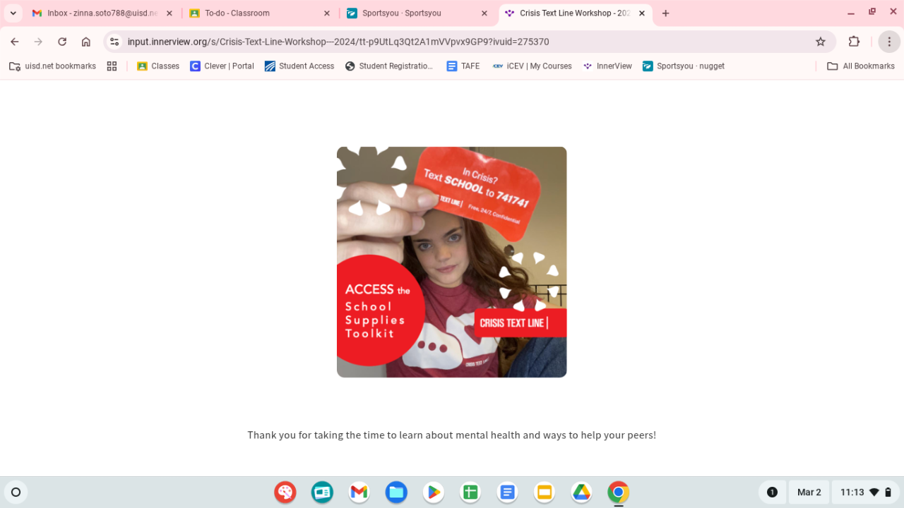Open Google Drive from the shelf
This screenshot has width=904, height=508.
[581, 492]
